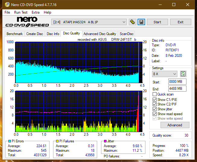Click the Start position field 0000 MB
The width and height of the screenshot is (197, 162).
point(177,82)
